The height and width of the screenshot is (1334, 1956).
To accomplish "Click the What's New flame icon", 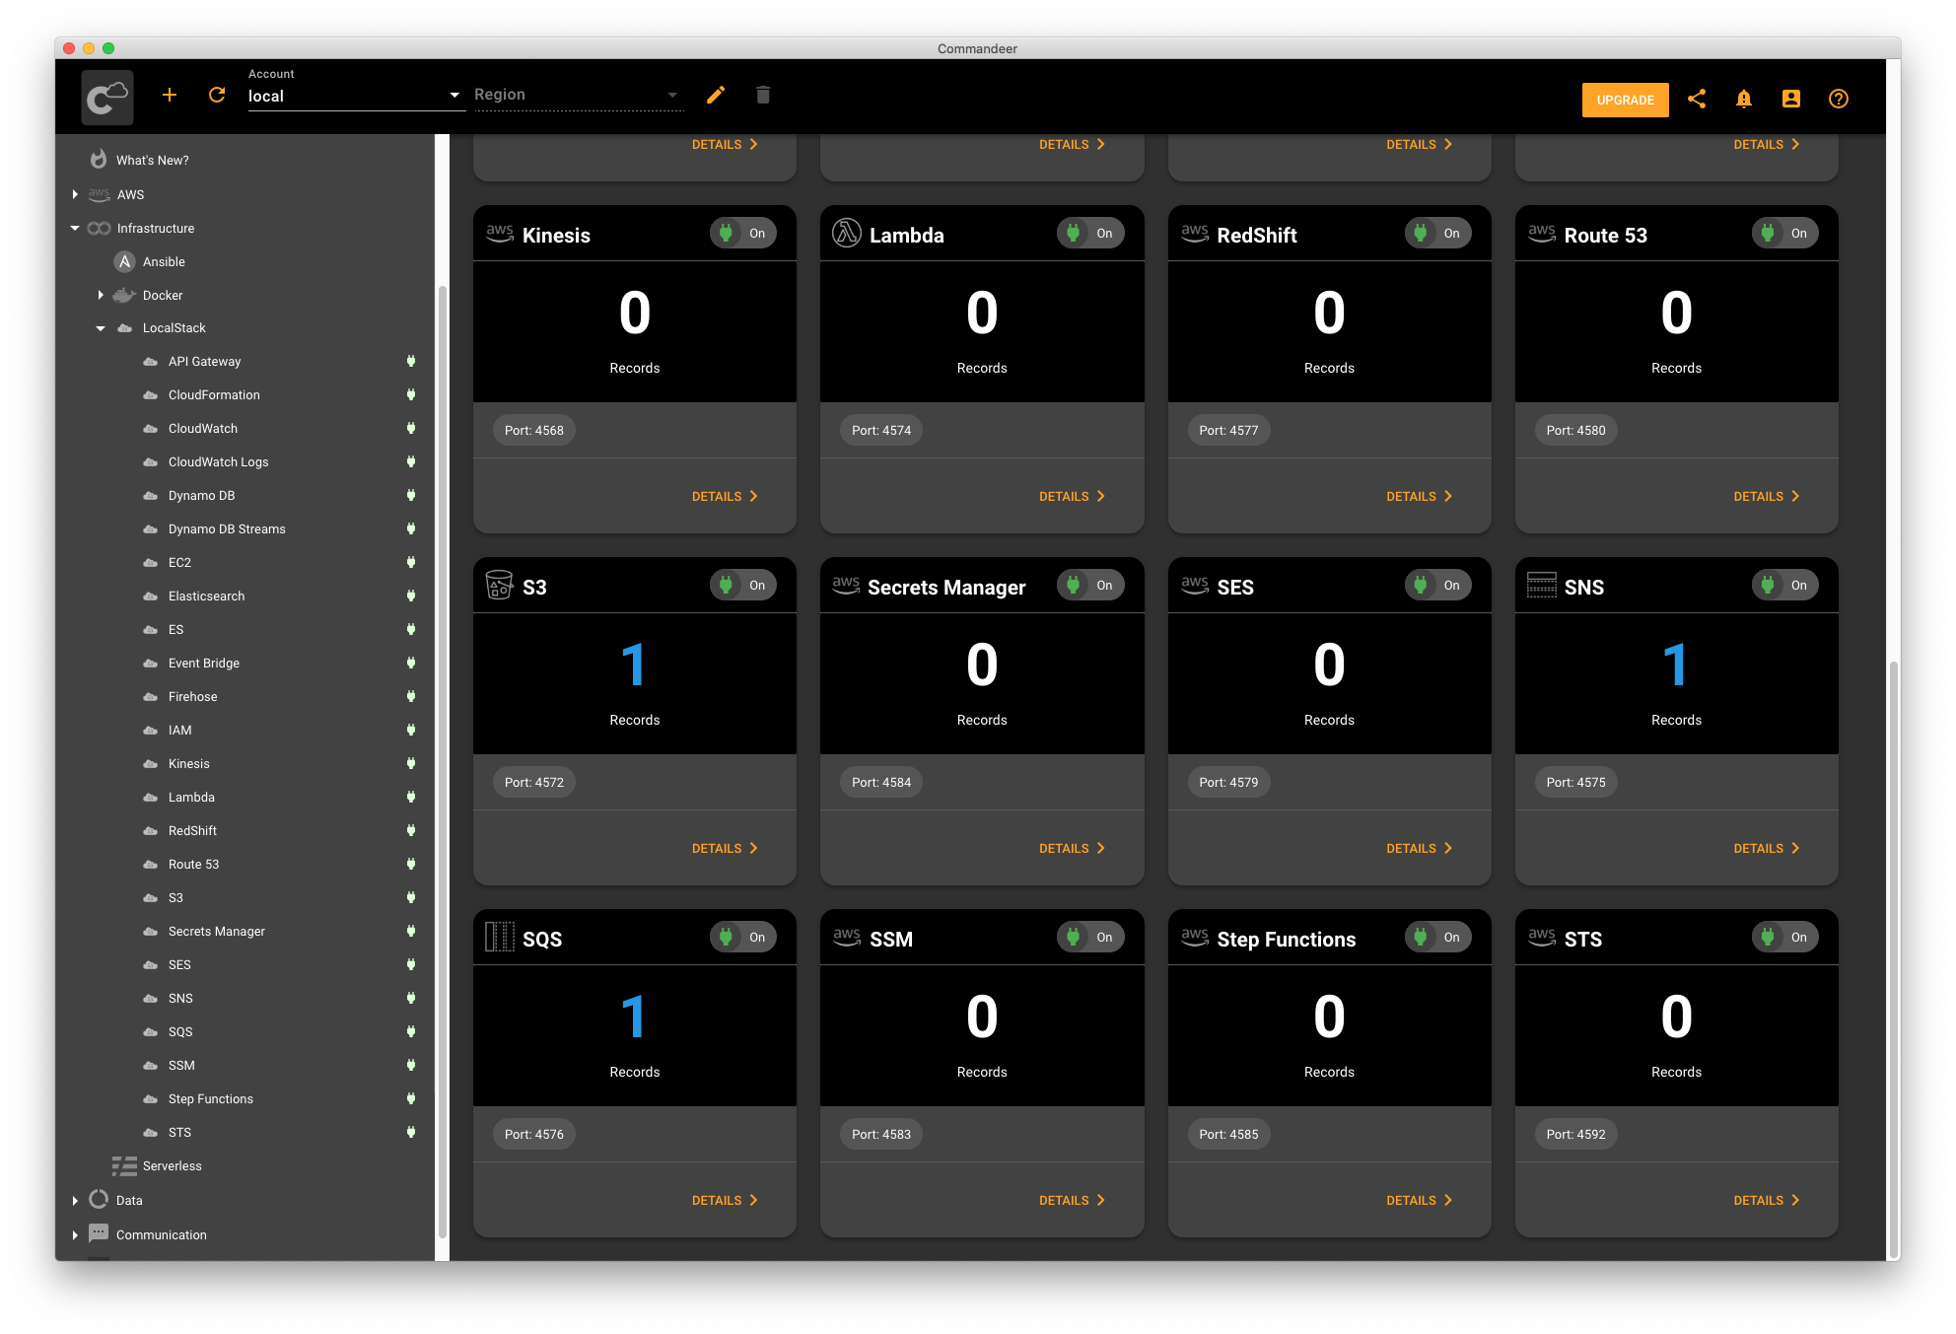I will (99, 160).
